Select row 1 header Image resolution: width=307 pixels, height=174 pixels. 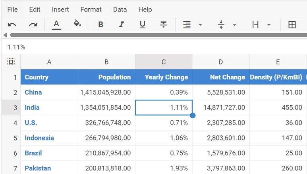click(11, 77)
